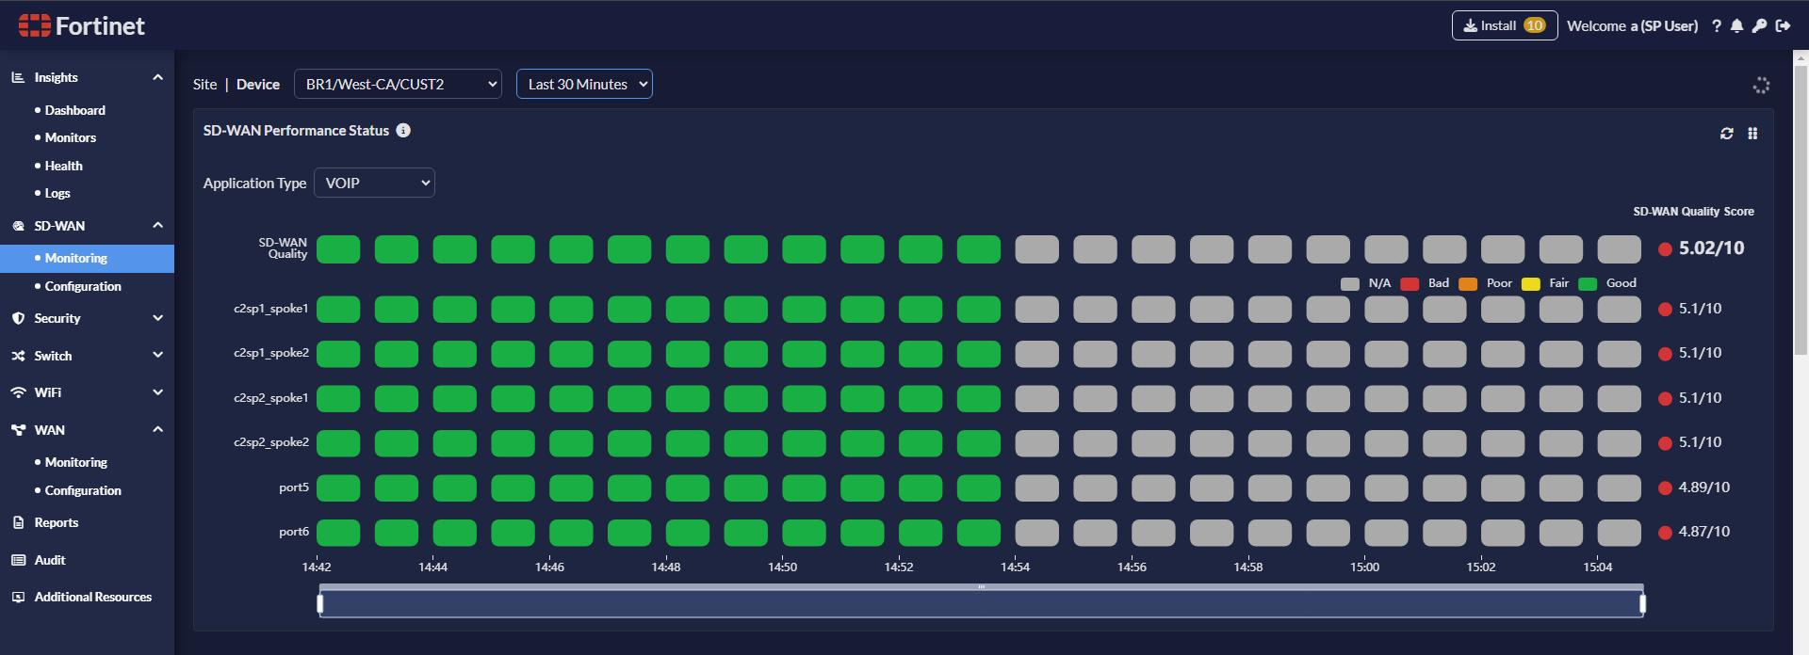This screenshot has width=1809, height=655.
Task: Open Logs under Insights
Action: point(57,193)
